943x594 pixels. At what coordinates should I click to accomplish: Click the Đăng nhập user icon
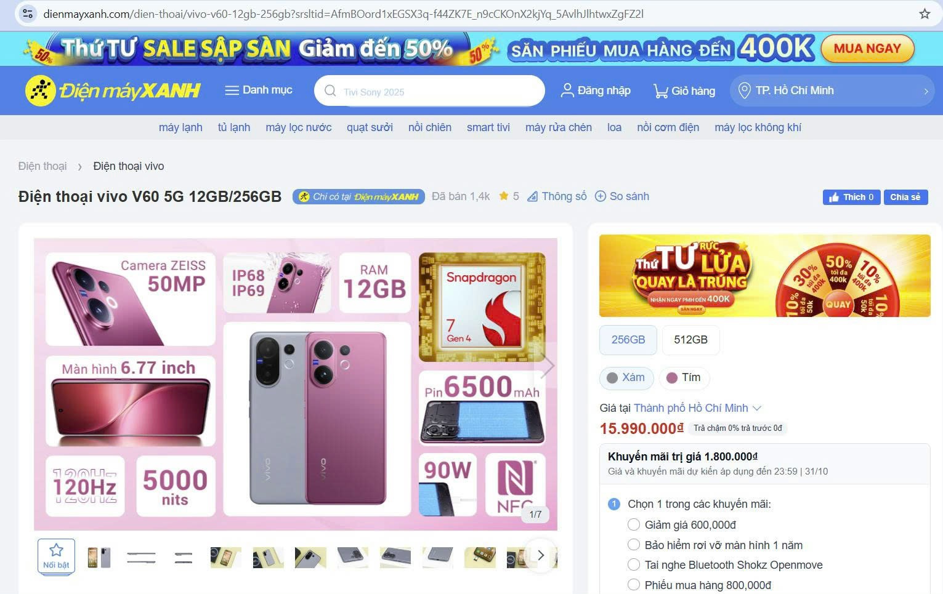pos(567,90)
